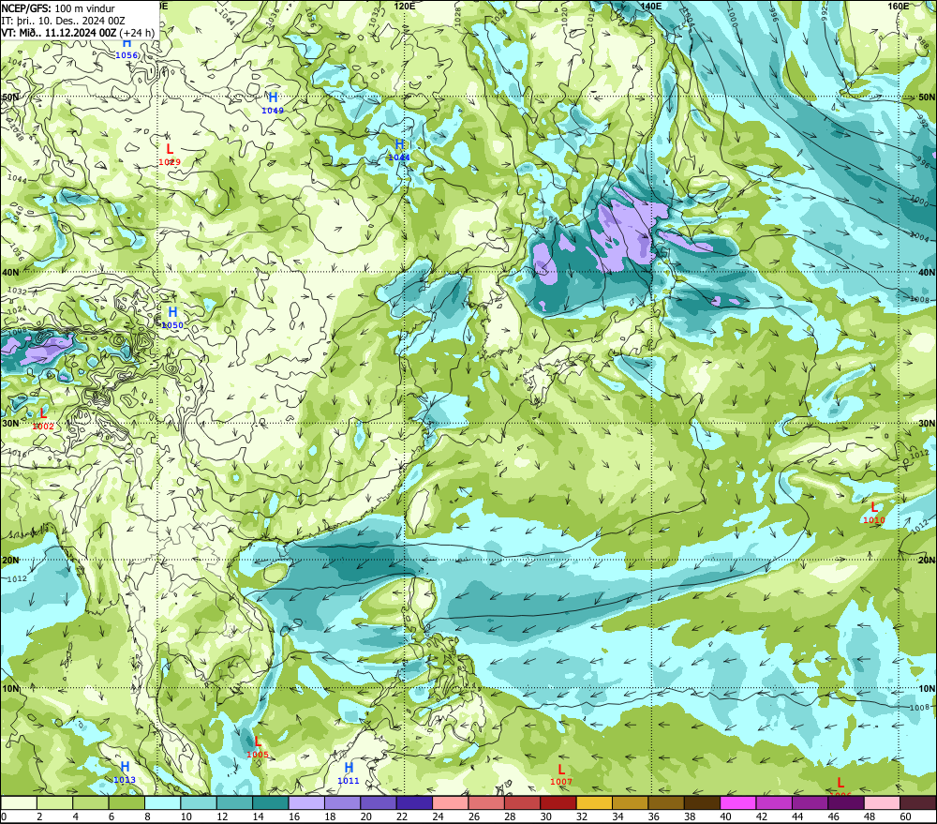Click the 32–34 golden yellow legend swatch

(x=595, y=802)
